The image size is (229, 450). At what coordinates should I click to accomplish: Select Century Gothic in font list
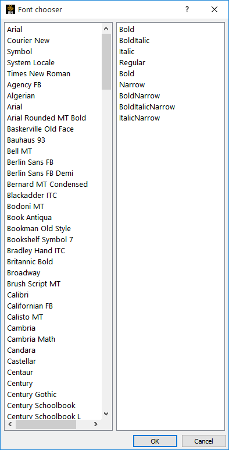(x=31, y=394)
